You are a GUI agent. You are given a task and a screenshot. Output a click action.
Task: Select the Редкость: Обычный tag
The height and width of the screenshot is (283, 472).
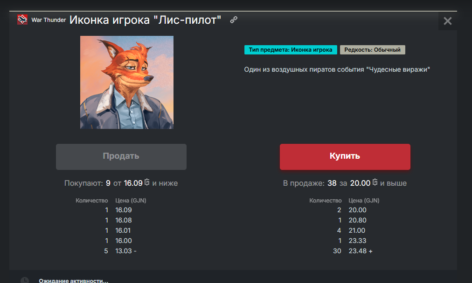click(372, 50)
